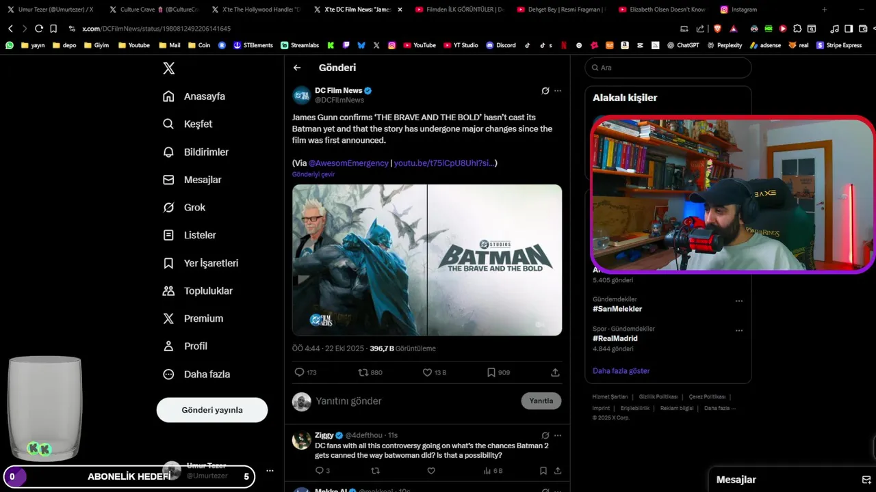Bookmark this page in the address bar
The height and width of the screenshot is (492, 876).
pyautogui.click(x=53, y=29)
